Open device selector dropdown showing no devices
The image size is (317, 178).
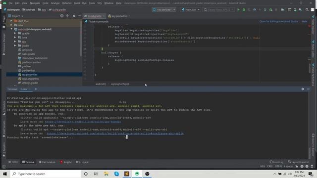coord(164,10)
